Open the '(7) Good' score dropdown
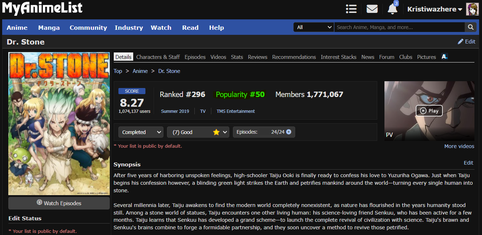Viewport: 482px width, 235px height. click(x=198, y=132)
